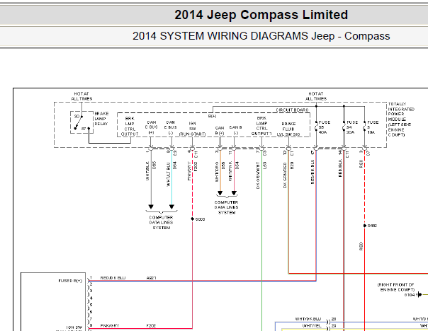The height and width of the screenshot is (331, 428).
Task: Click the "RED/BLK" wire color label
Action: click(340, 168)
